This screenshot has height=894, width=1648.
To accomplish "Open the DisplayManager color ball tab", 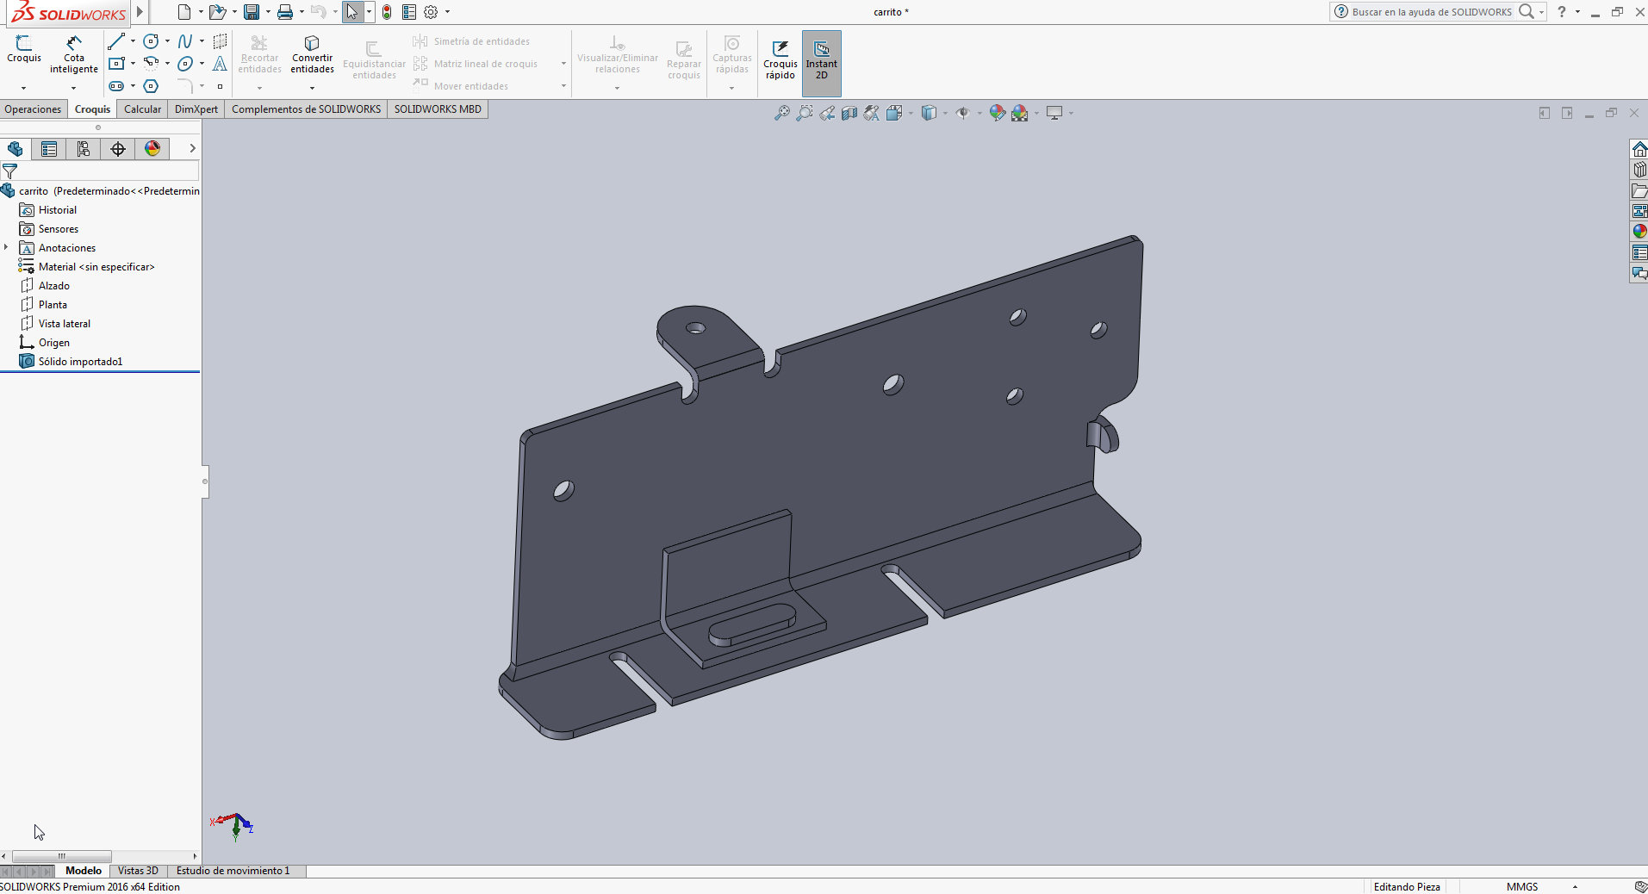I will (x=152, y=149).
